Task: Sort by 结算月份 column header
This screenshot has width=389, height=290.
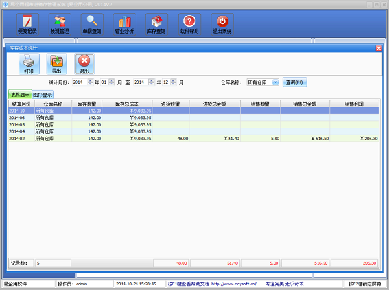Action: coord(21,104)
